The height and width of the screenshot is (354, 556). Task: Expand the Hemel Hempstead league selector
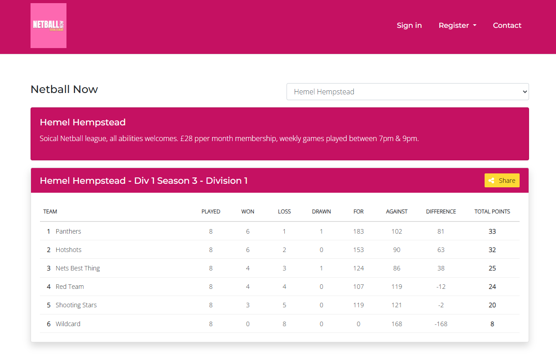407,91
